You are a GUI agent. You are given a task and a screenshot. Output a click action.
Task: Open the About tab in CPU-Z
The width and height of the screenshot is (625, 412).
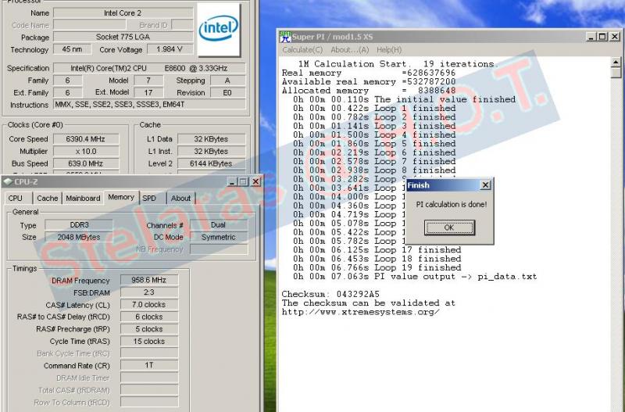180,199
